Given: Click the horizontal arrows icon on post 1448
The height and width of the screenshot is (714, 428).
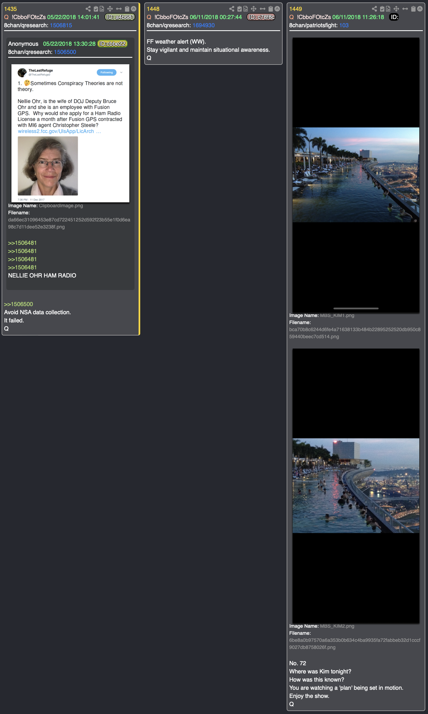Looking at the screenshot, I should [262, 9].
